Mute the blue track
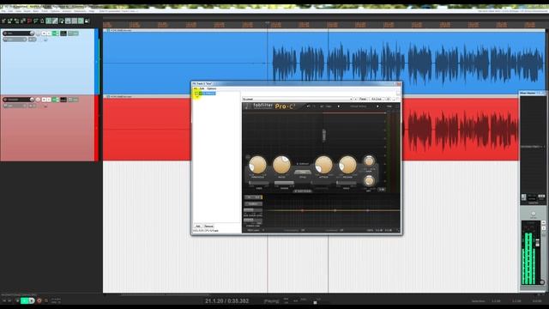Image resolution: width=549 pixels, height=309 pixels. [x=44, y=33]
